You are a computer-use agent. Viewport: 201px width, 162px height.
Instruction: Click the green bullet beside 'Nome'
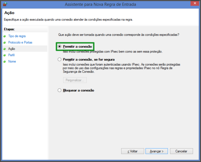click(x=5, y=62)
